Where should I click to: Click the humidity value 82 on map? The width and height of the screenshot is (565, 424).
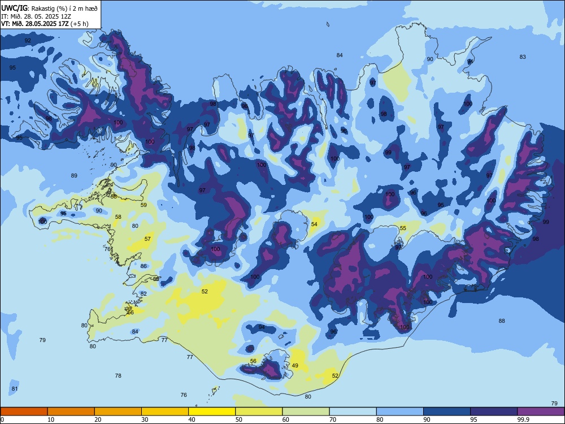tap(144, 294)
